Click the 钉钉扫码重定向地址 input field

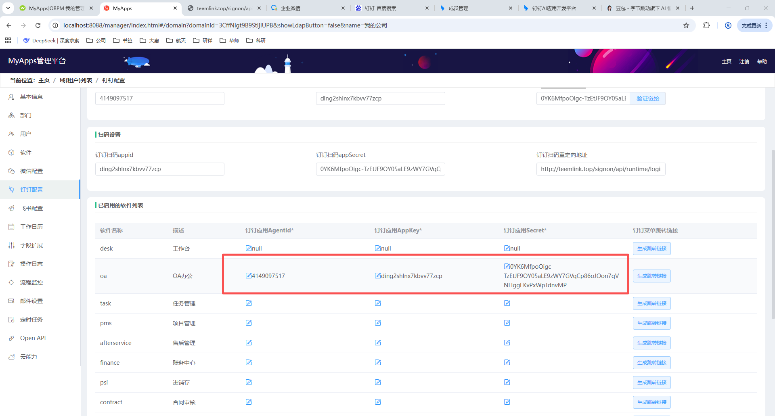click(601, 169)
